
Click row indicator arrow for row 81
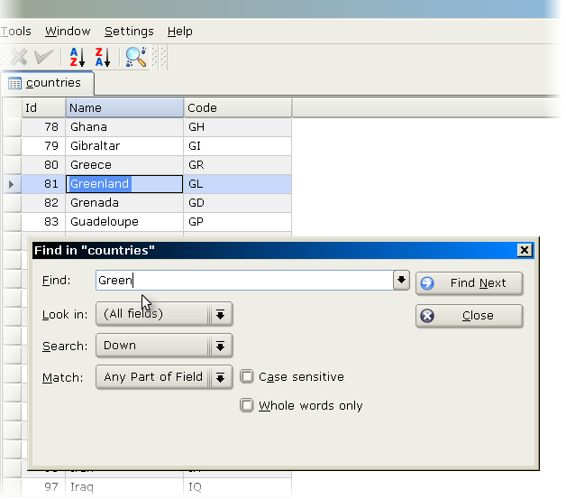click(11, 184)
